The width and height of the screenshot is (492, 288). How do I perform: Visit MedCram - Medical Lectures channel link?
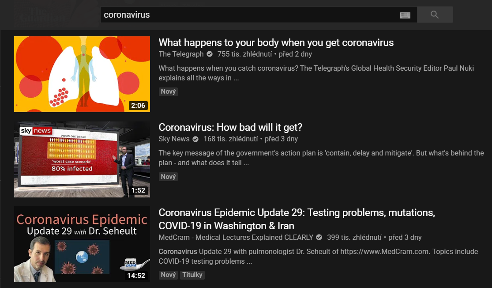[236, 237]
